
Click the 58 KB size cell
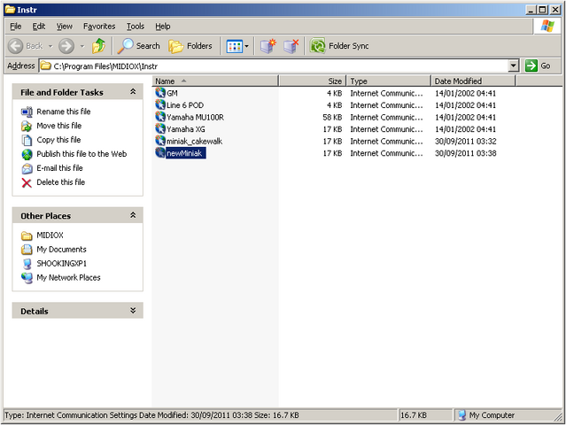332,117
